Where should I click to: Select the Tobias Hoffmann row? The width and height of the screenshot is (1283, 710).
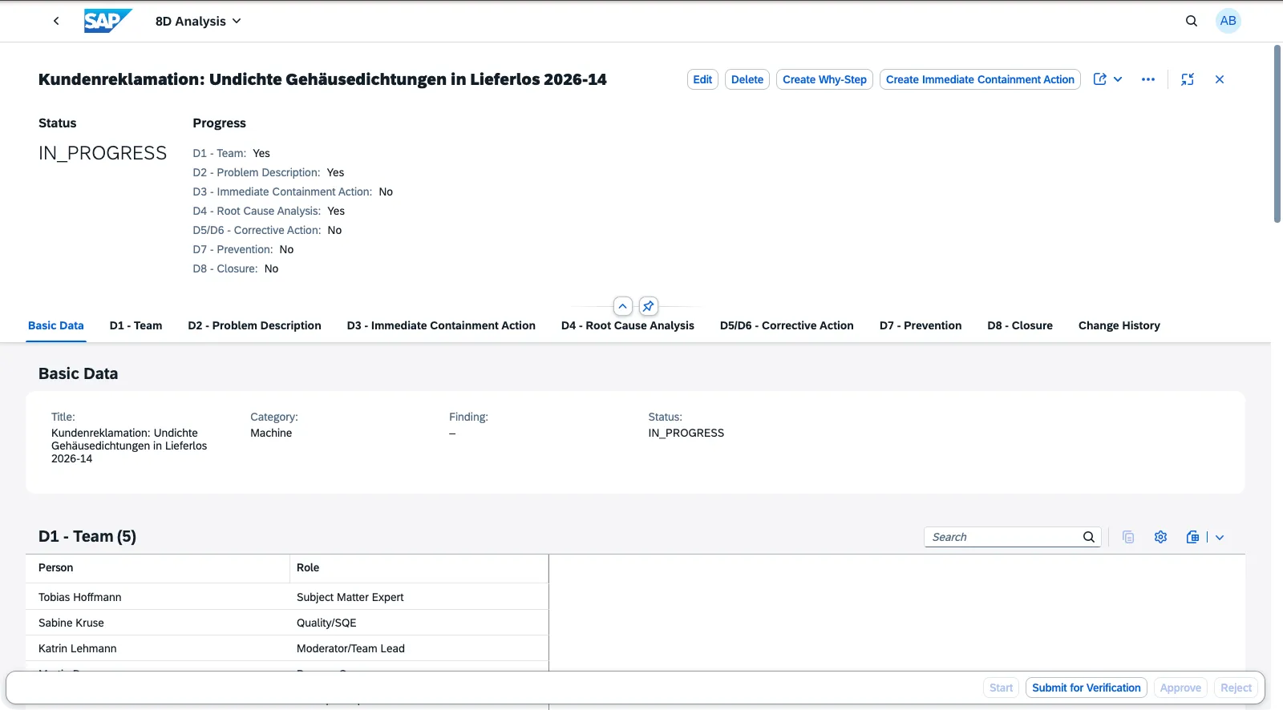(x=287, y=597)
